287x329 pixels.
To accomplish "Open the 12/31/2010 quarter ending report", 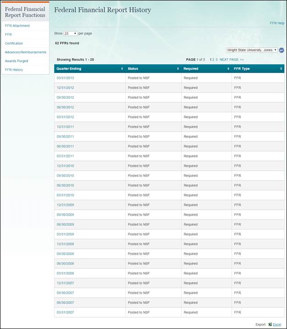I will point(65,166).
